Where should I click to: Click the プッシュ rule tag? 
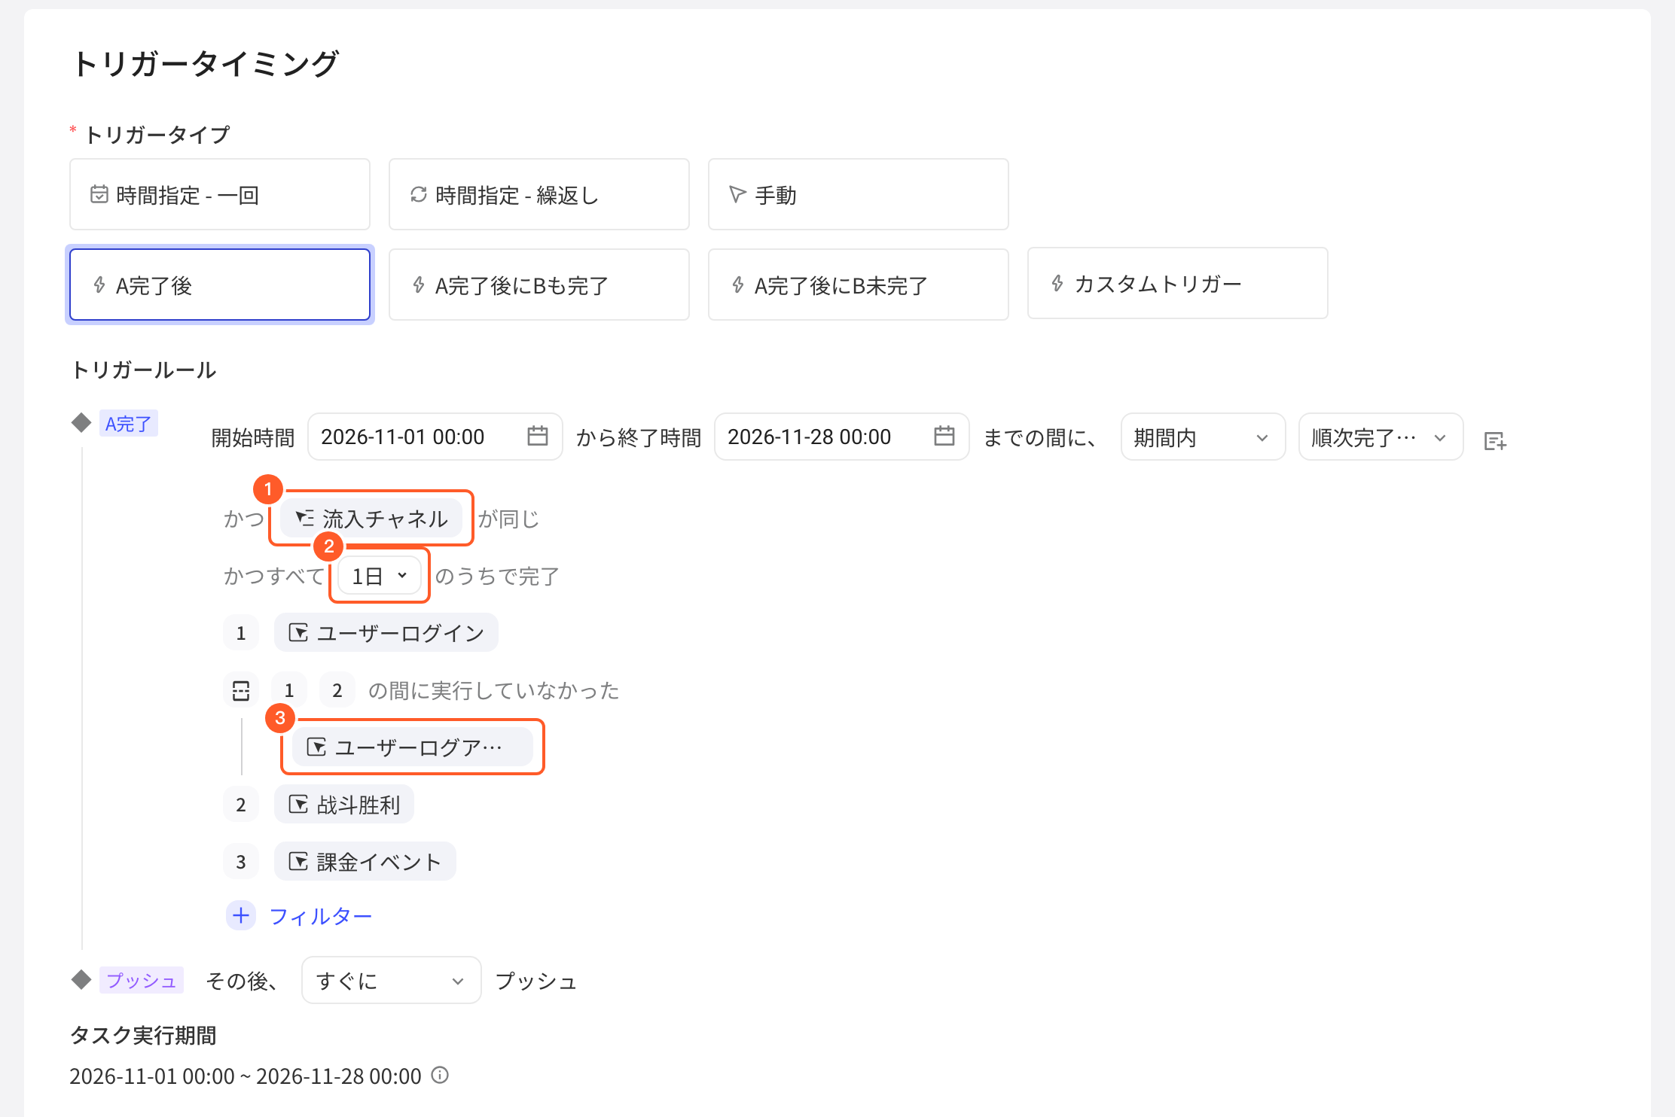coord(142,980)
